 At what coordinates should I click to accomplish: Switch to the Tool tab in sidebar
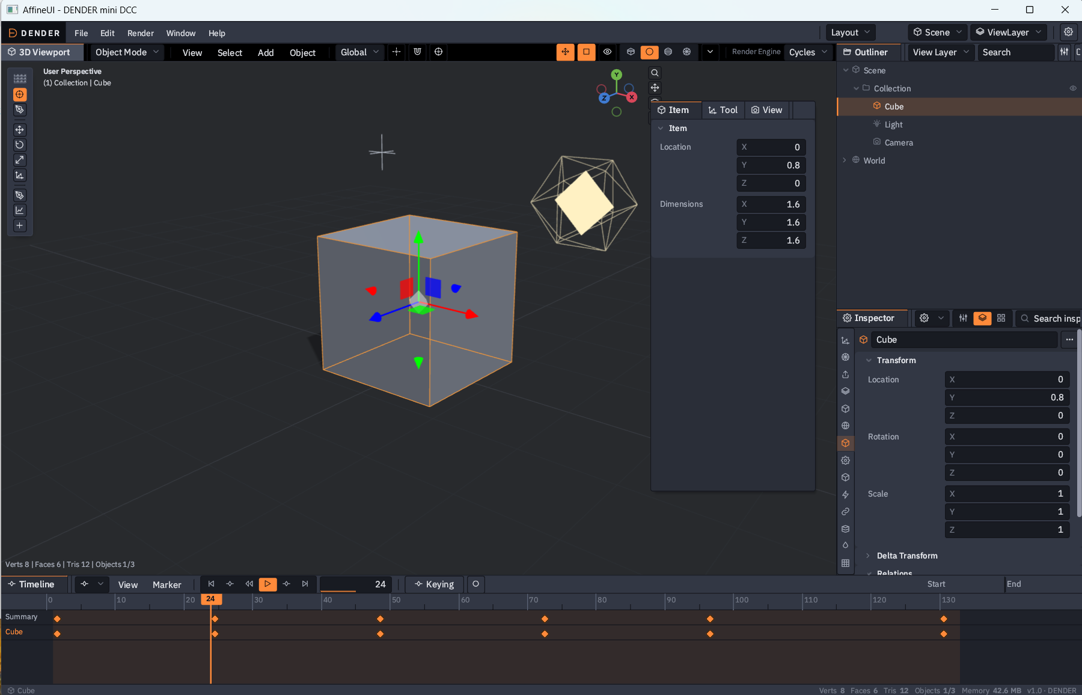(723, 110)
